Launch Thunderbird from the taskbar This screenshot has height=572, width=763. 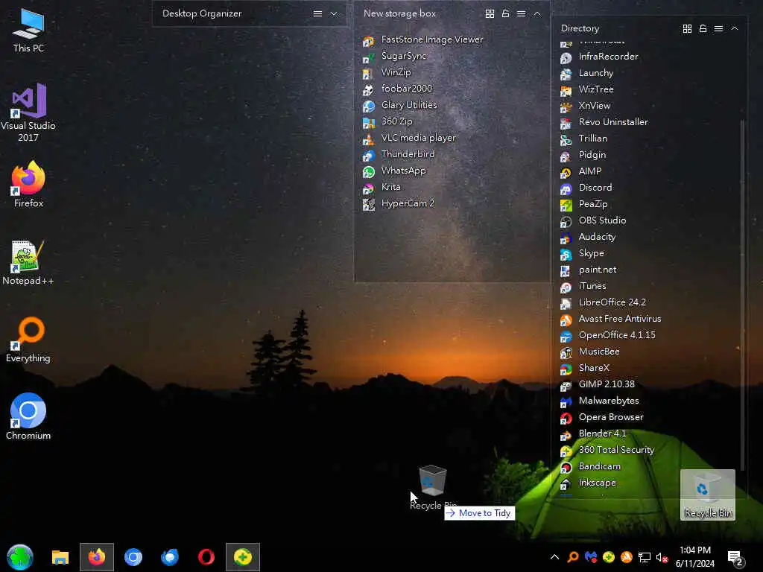pos(170,557)
